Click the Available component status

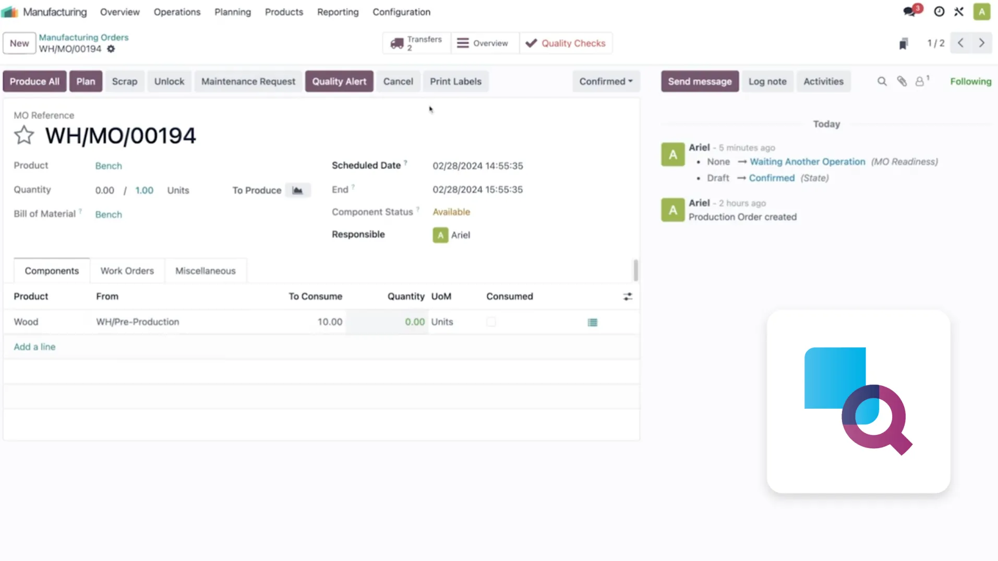[x=451, y=212]
